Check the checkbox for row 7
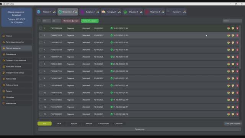This screenshot has width=245, height=138. (41, 71)
